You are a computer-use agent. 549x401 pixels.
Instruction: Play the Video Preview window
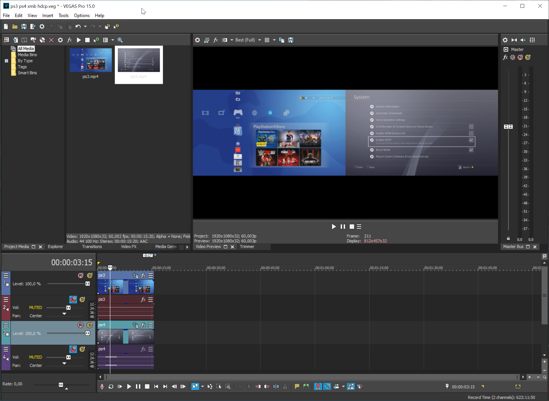point(334,227)
